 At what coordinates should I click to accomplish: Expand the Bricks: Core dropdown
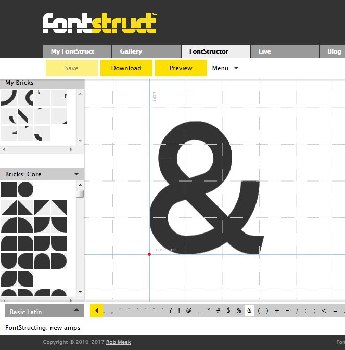tap(76, 174)
